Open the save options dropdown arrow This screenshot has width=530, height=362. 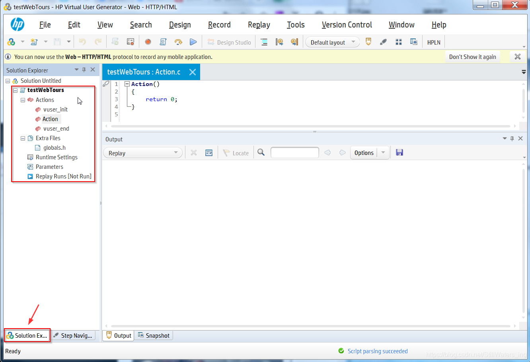pos(68,42)
